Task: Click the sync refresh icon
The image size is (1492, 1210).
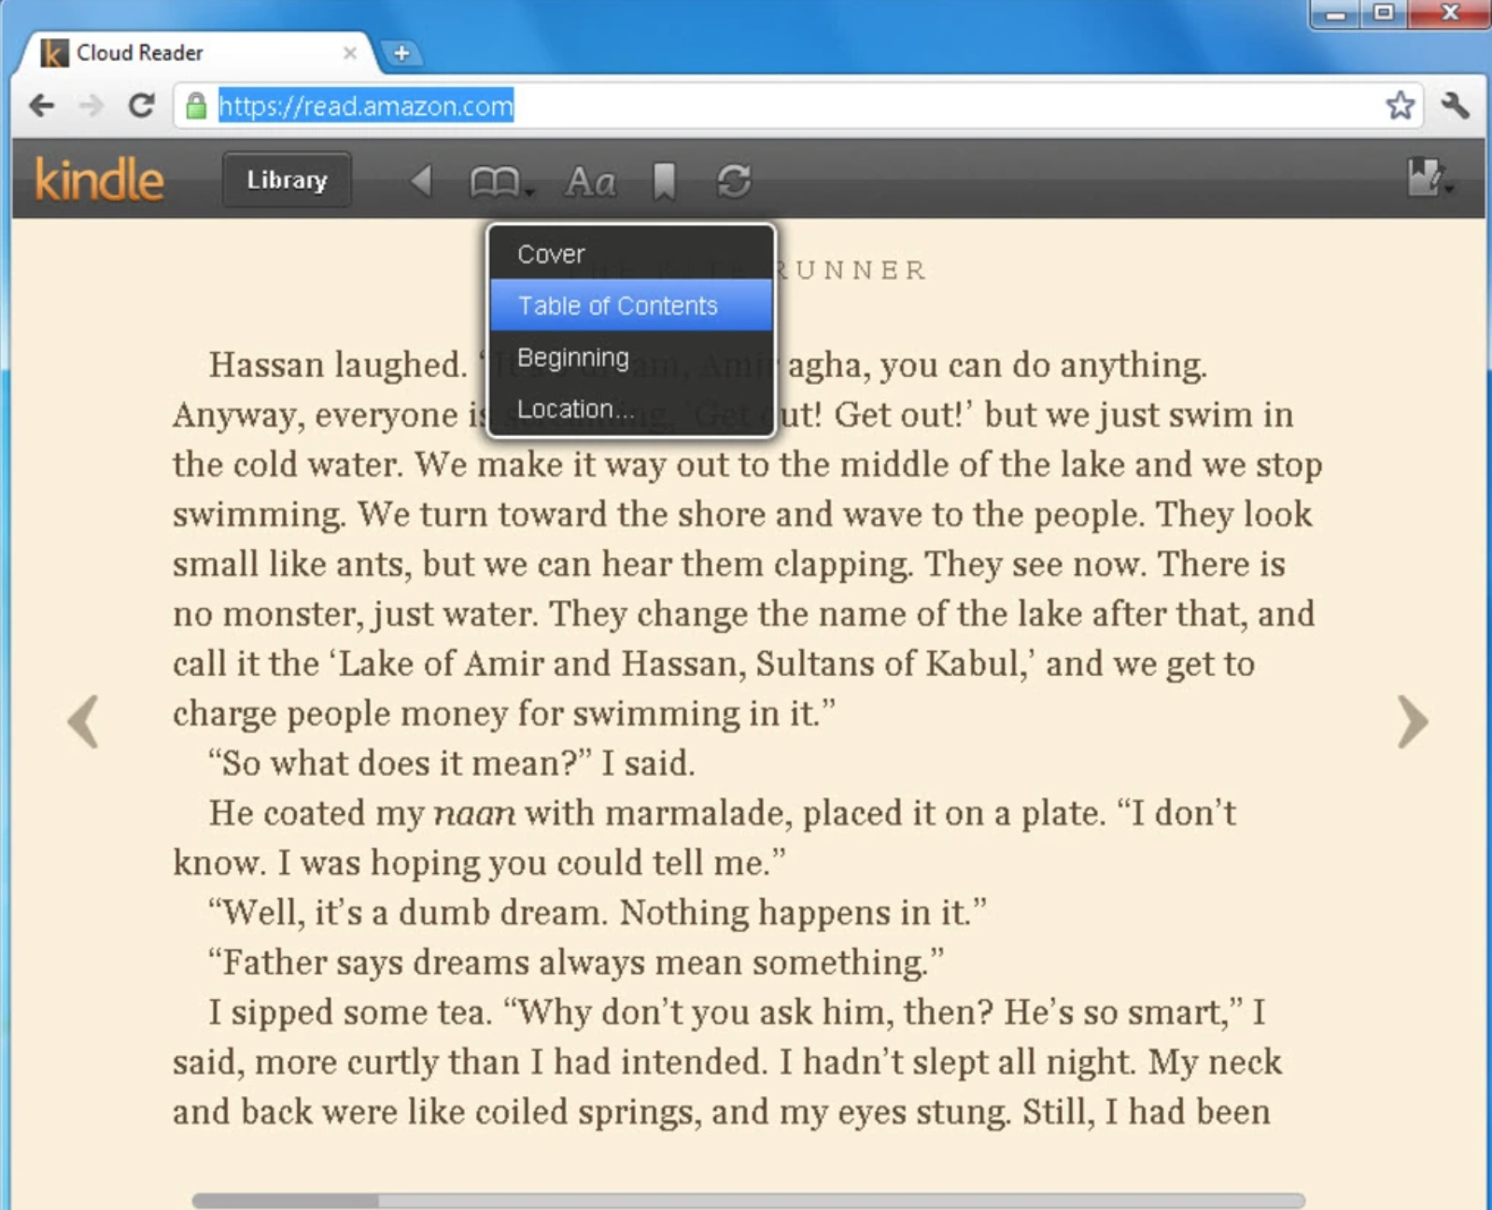Action: click(734, 181)
